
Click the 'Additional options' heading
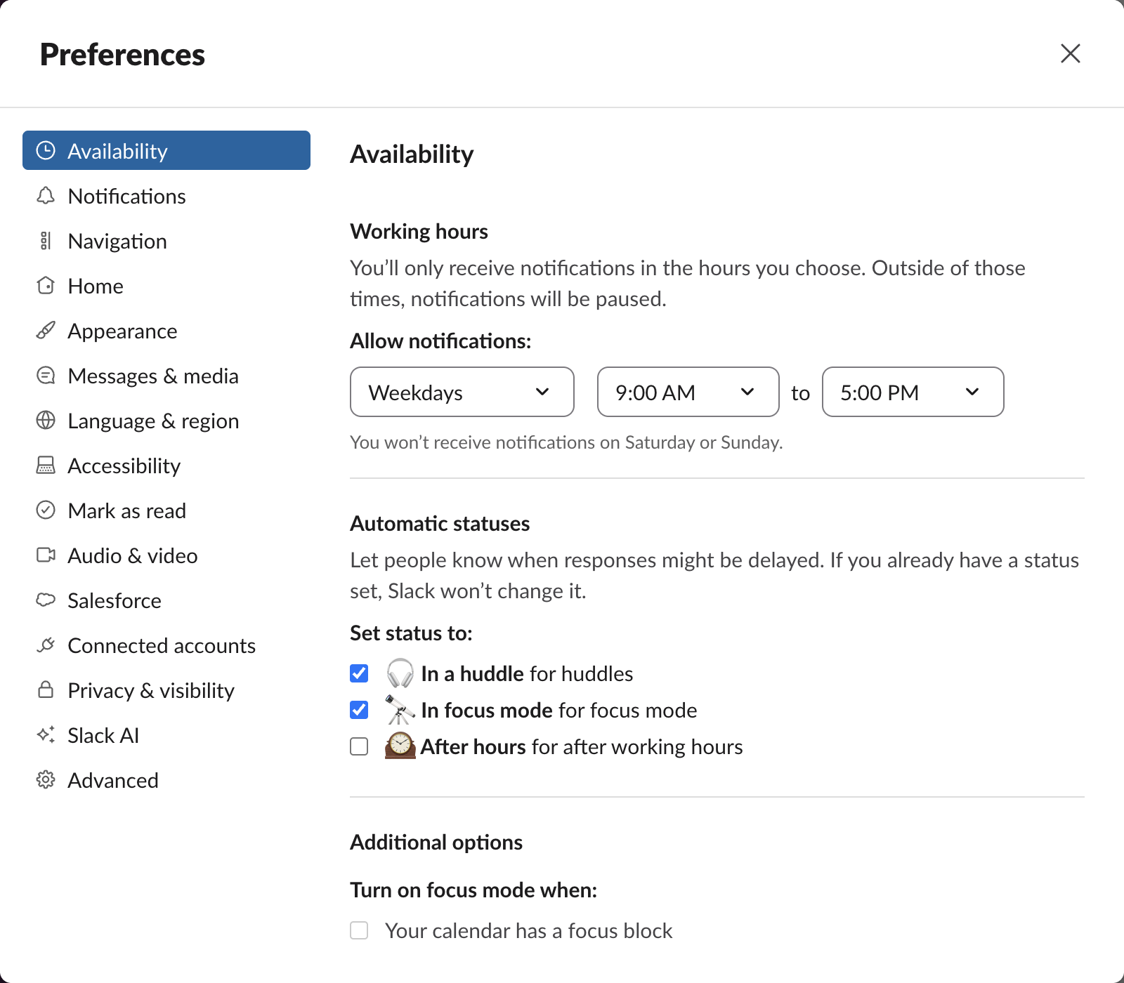point(436,842)
